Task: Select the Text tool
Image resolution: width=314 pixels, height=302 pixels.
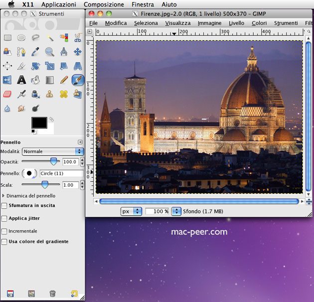Action: [x=21, y=80]
